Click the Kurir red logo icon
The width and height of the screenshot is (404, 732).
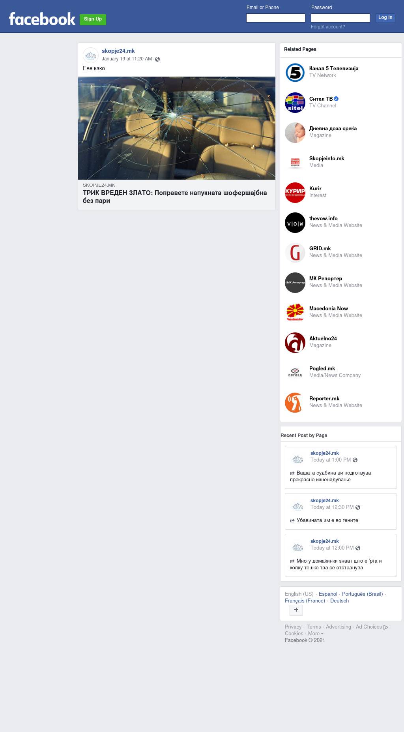pos(295,193)
